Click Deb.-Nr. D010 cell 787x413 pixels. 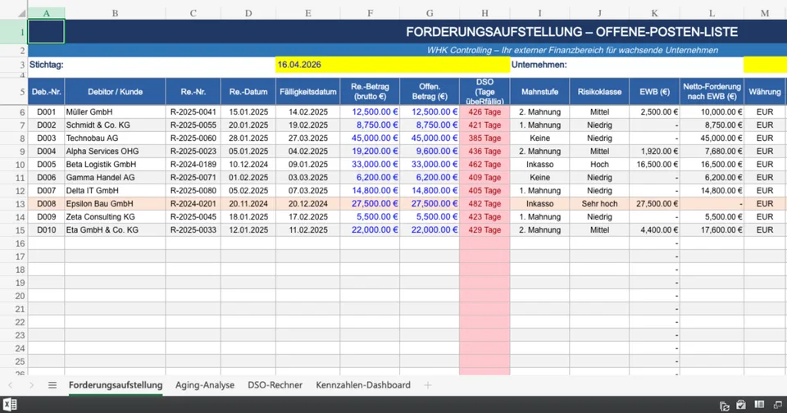[x=46, y=229]
